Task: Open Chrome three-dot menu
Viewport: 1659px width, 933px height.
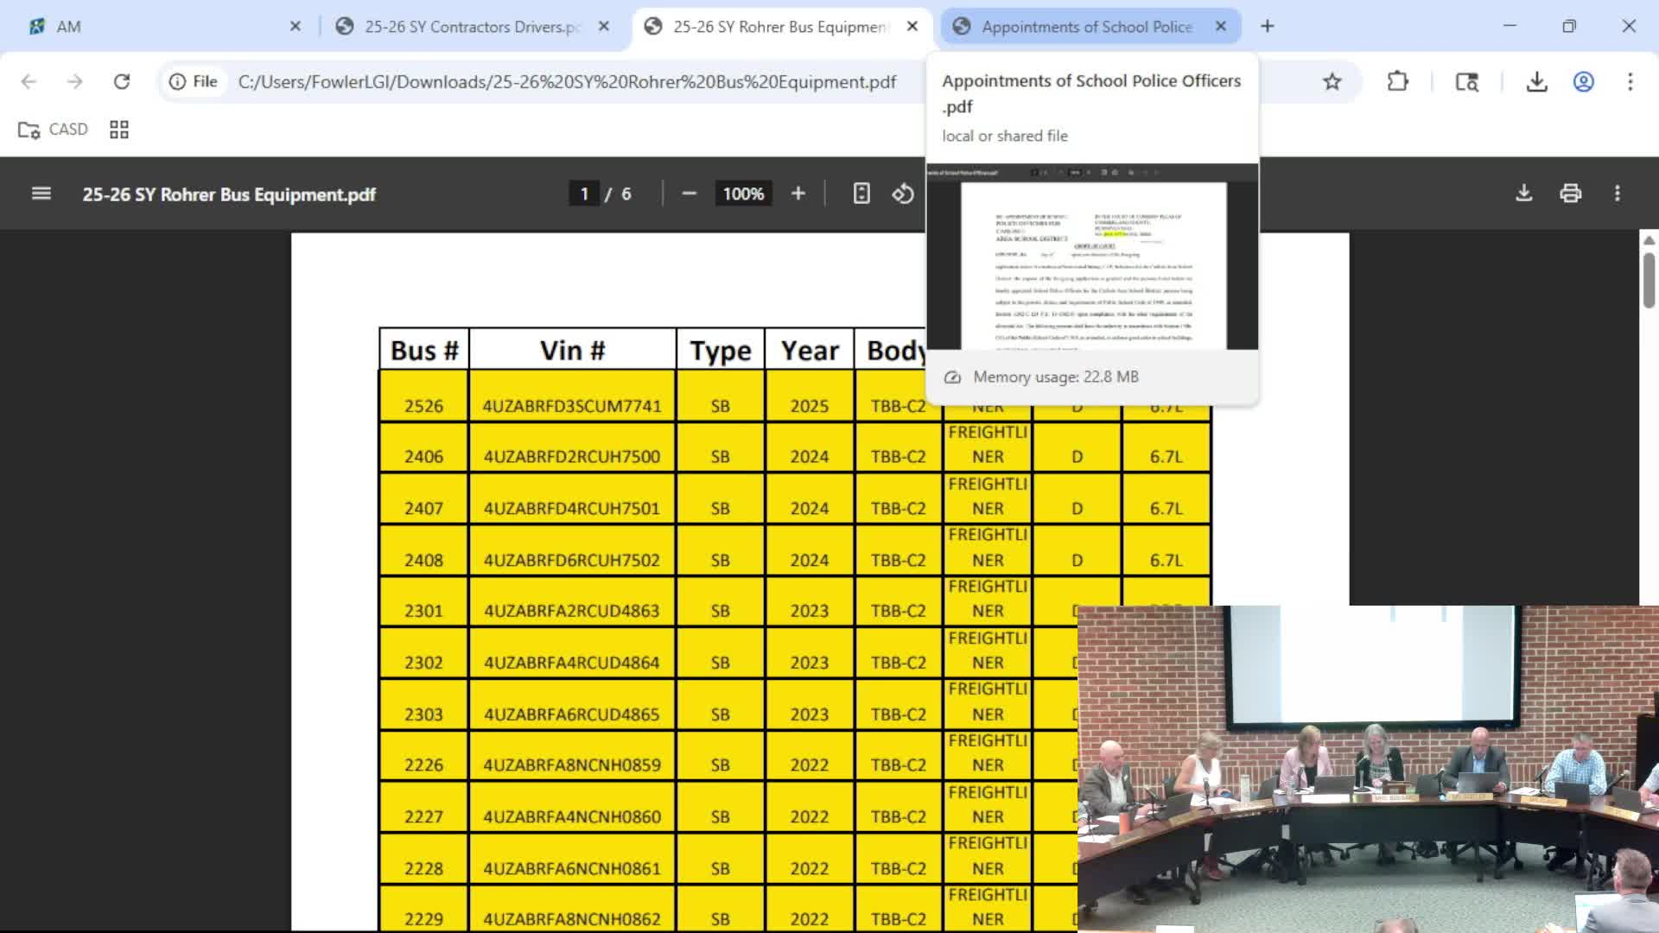Action: (x=1630, y=81)
